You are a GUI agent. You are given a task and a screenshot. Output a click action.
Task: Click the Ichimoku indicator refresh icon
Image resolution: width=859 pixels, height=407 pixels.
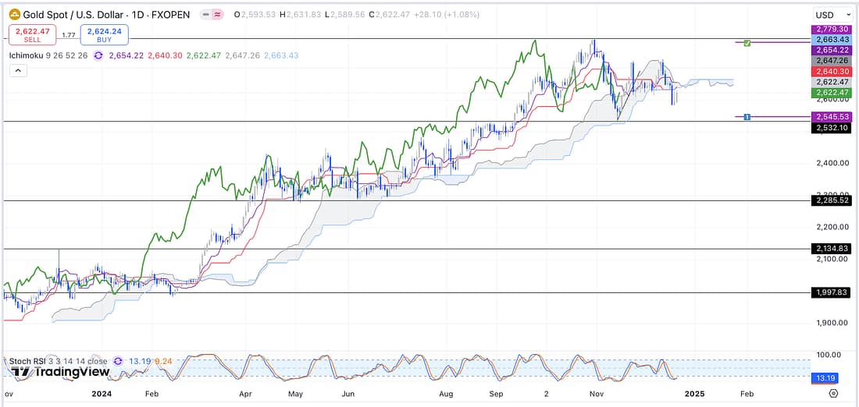98,55
